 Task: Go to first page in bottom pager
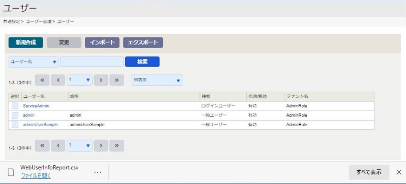[x=42, y=146]
